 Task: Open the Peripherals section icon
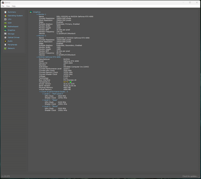[5, 45]
